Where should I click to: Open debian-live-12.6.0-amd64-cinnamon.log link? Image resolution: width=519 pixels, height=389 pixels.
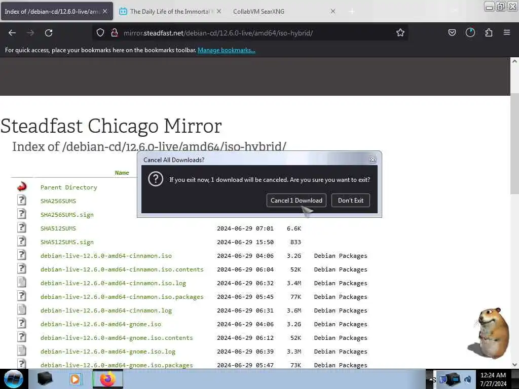pyautogui.click(x=106, y=310)
